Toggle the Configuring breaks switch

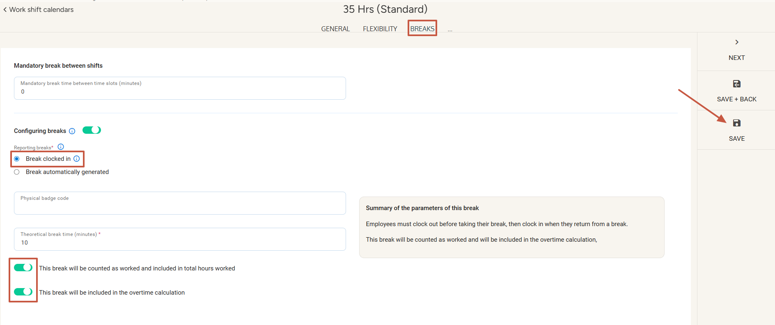[92, 130]
